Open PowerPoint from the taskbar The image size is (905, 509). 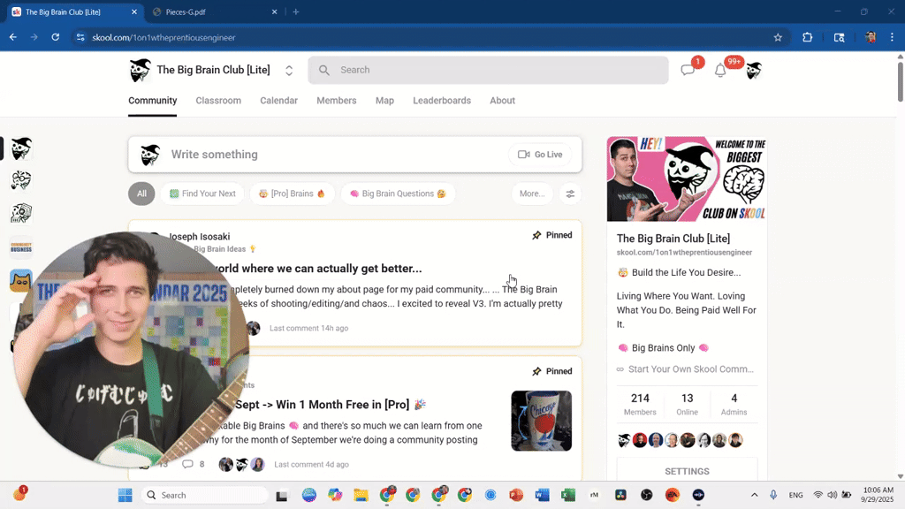(x=516, y=495)
